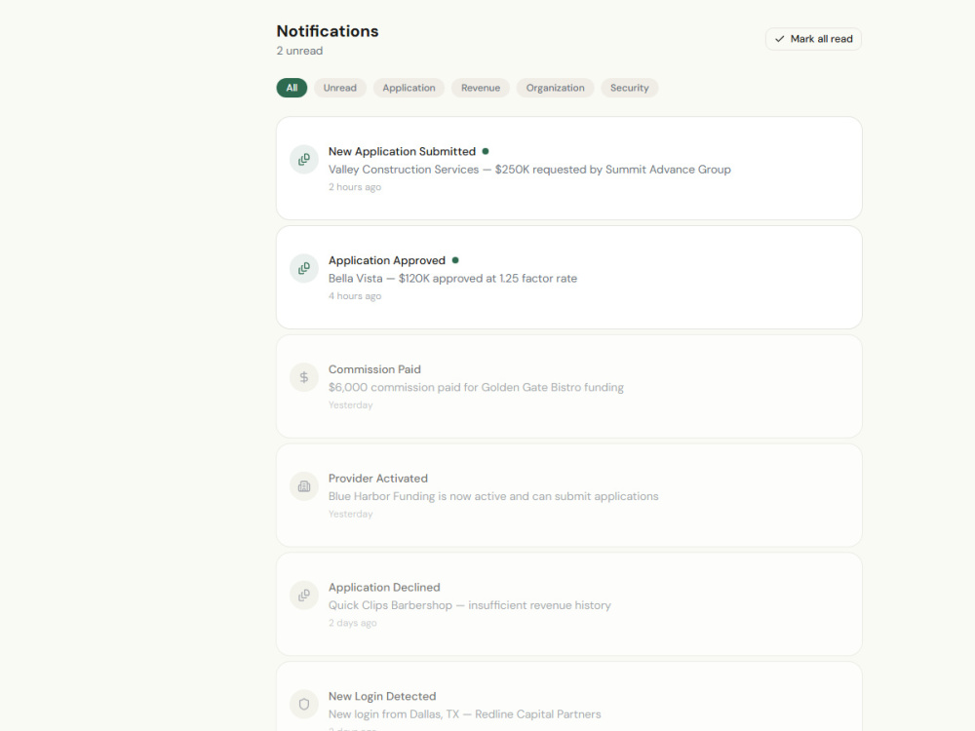Click the checkmark icon in Mark all read
Screen dimensions: 975x731
(779, 39)
